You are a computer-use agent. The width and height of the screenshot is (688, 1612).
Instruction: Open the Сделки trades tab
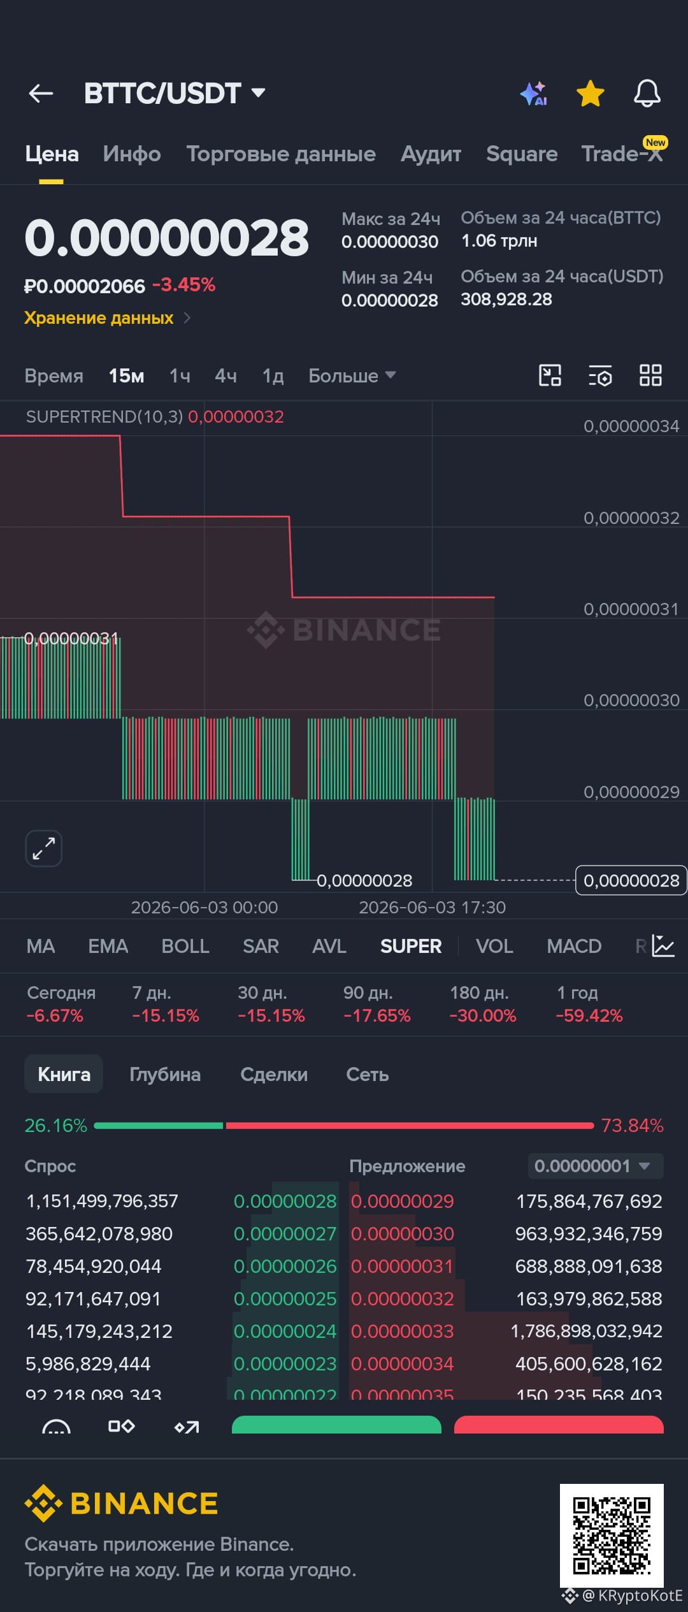[274, 1074]
